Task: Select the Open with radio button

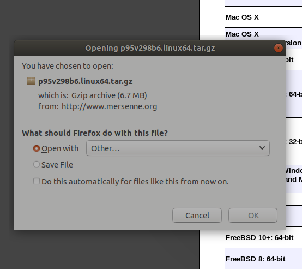Action: 37,148
